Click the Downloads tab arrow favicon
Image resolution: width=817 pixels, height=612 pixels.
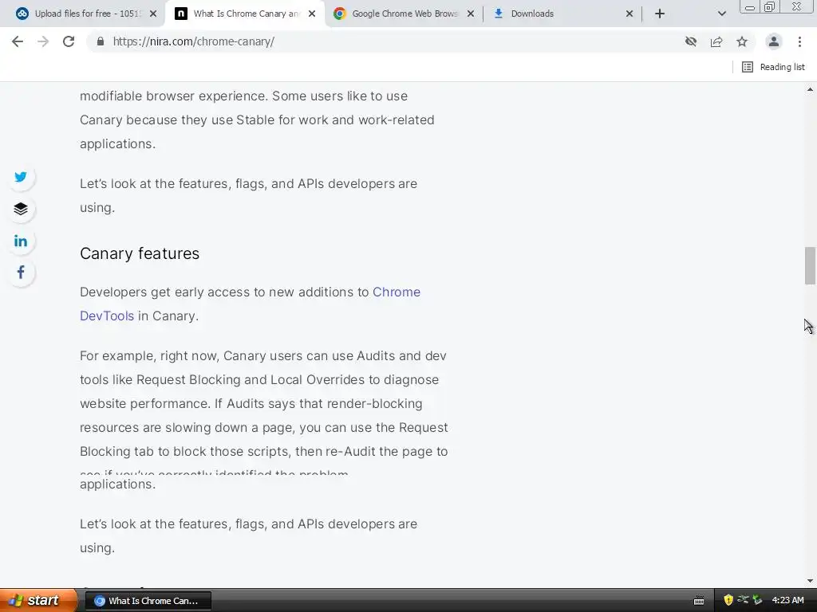(x=498, y=14)
